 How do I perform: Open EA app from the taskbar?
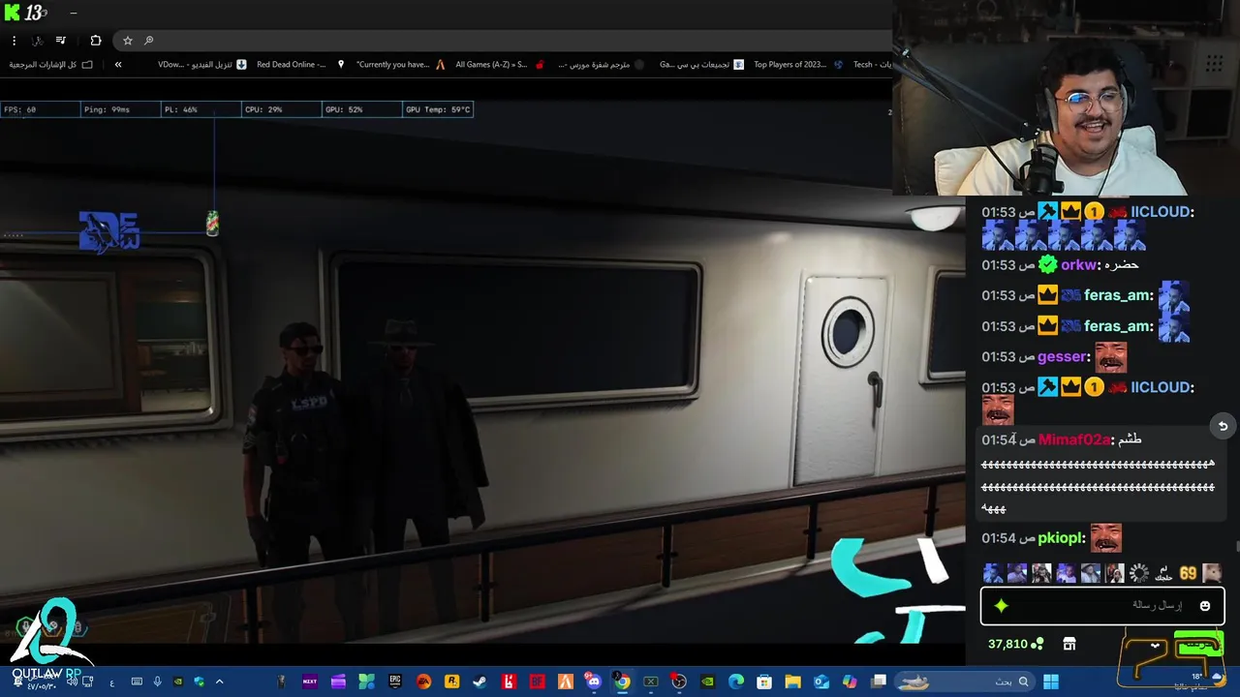(423, 682)
